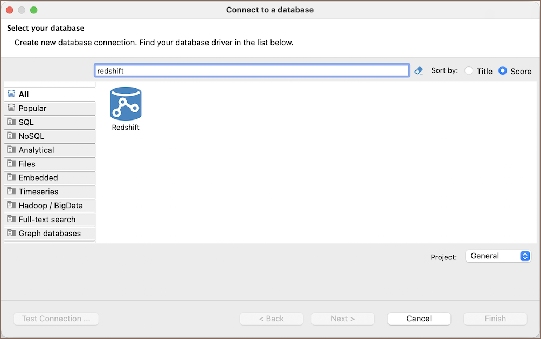
Task: Click the NoSQL category folder icon
Action: pos(11,136)
